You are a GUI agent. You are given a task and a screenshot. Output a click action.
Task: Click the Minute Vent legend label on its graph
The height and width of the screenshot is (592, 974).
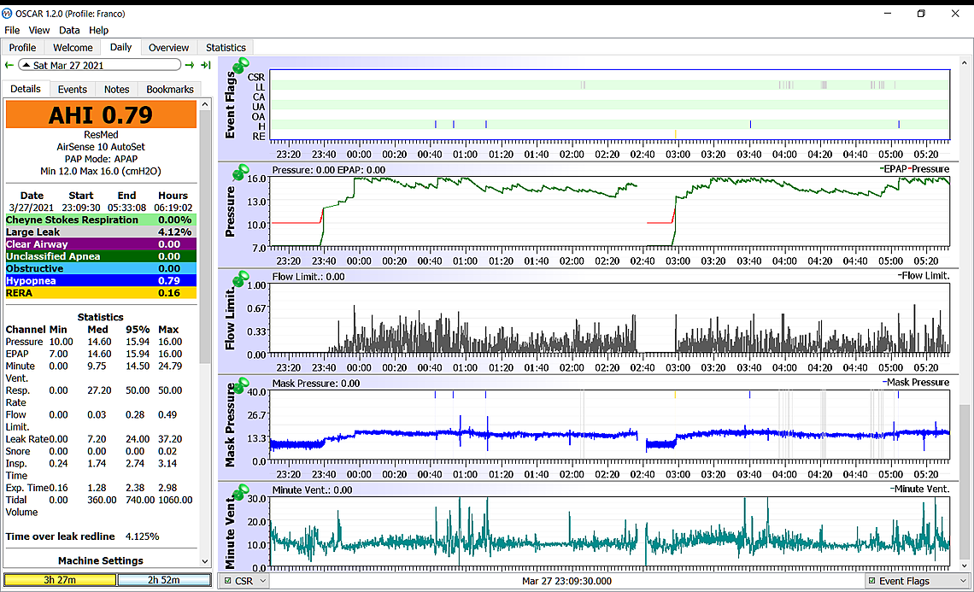[x=920, y=489]
